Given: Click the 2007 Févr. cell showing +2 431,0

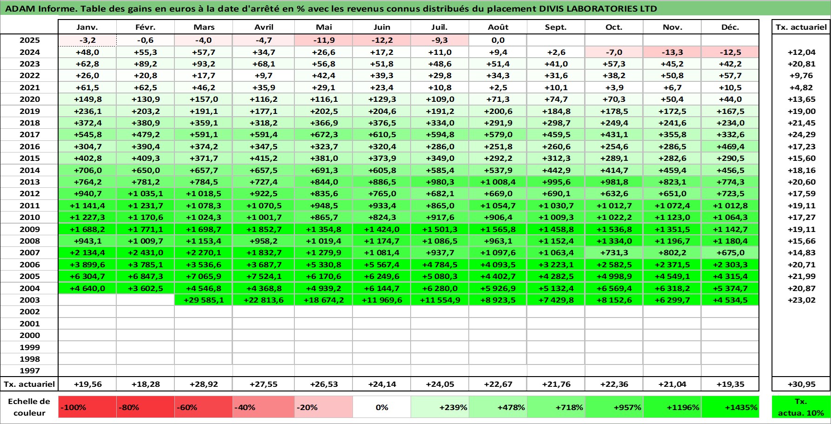Looking at the screenshot, I should pyautogui.click(x=145, y=252).
